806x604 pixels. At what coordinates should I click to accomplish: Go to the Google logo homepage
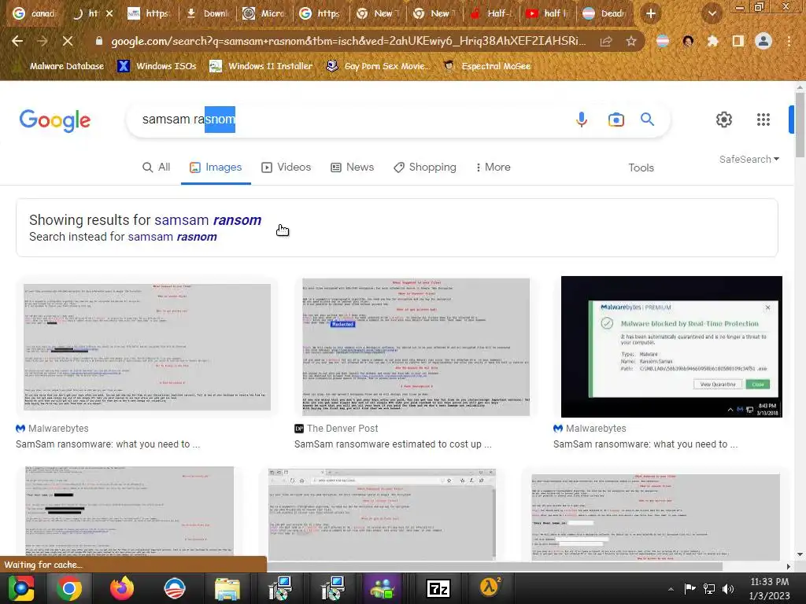(55, 120)
